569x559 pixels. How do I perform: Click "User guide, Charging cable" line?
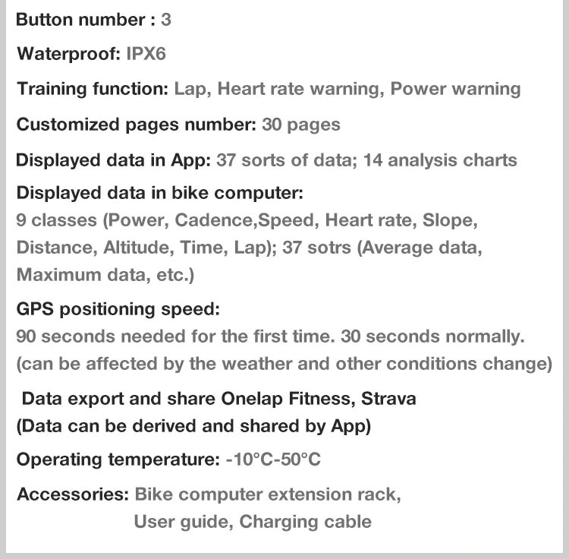pyautogui.click(x=253, y=522)
